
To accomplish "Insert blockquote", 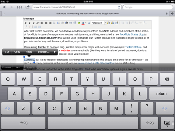I will click(89, 23).
